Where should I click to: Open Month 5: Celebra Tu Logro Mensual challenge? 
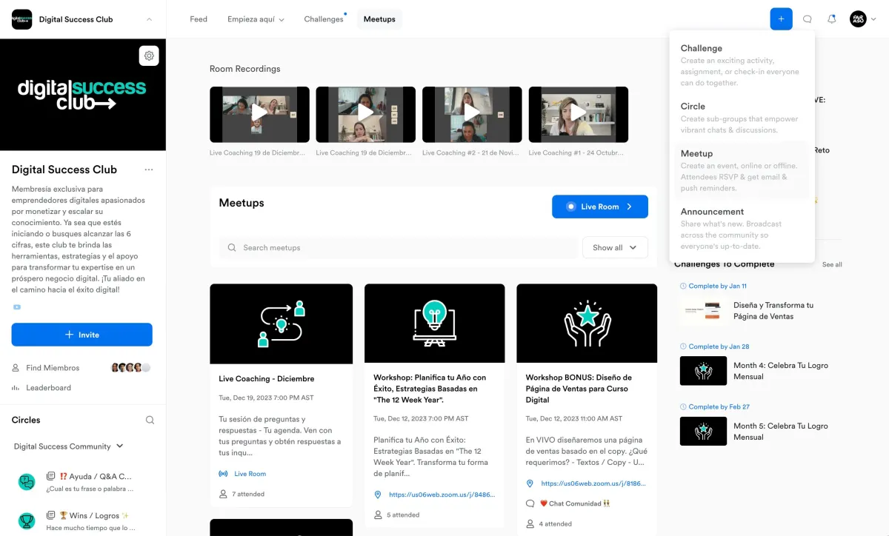click(x=761, y=432)
